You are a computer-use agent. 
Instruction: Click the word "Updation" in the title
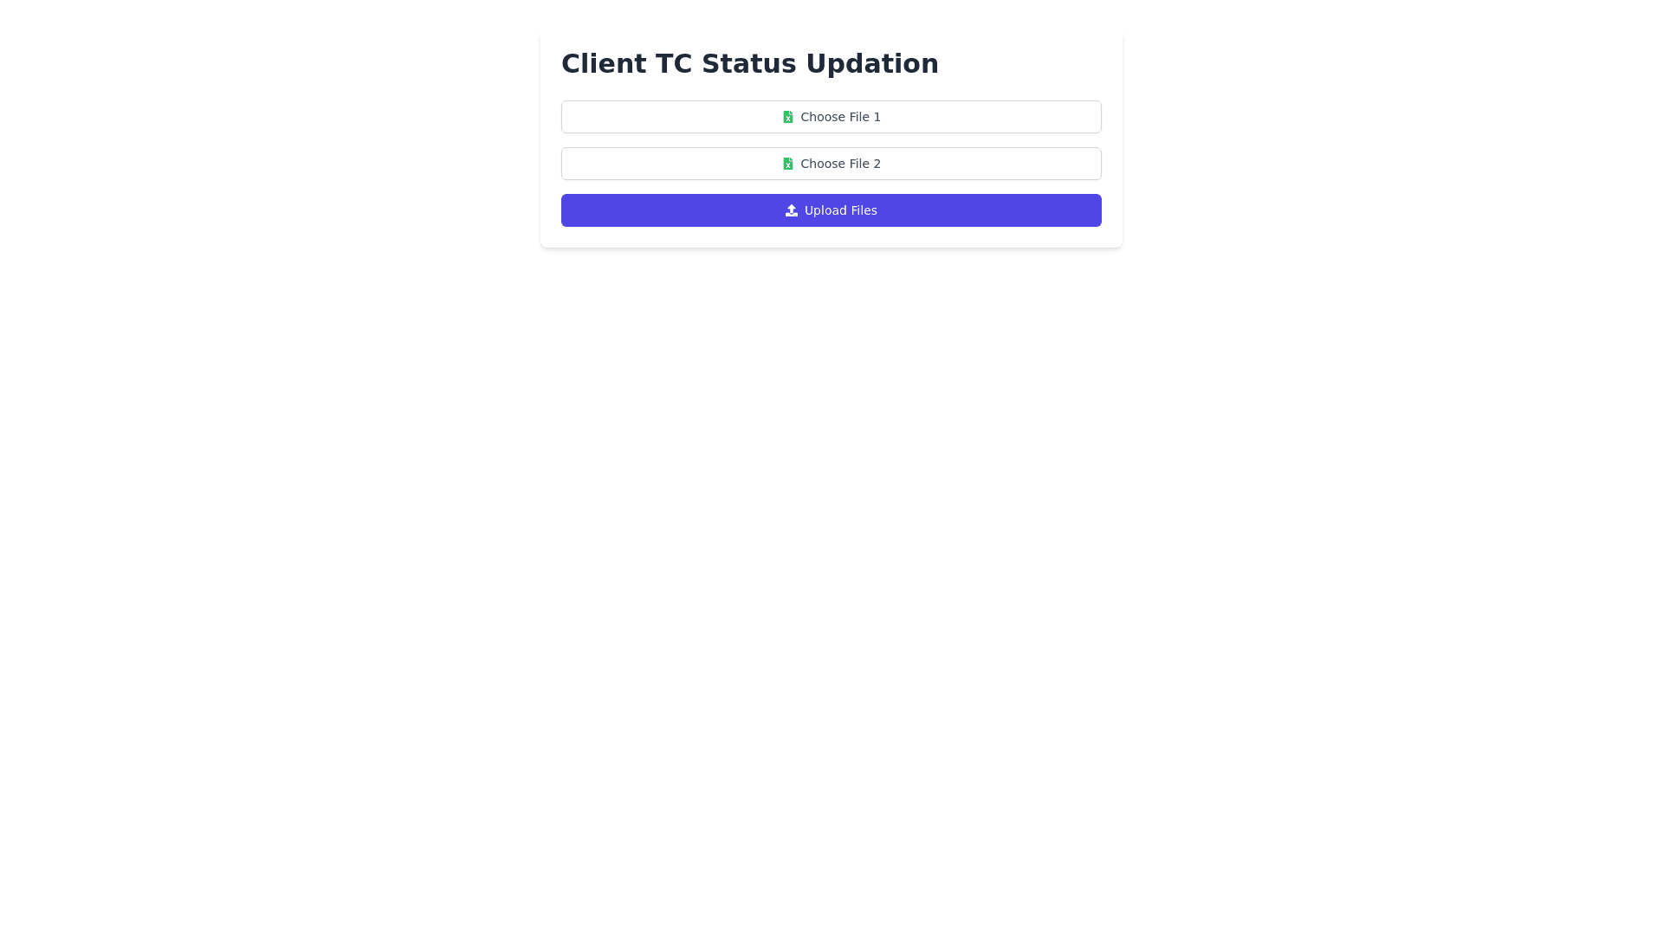872,64
